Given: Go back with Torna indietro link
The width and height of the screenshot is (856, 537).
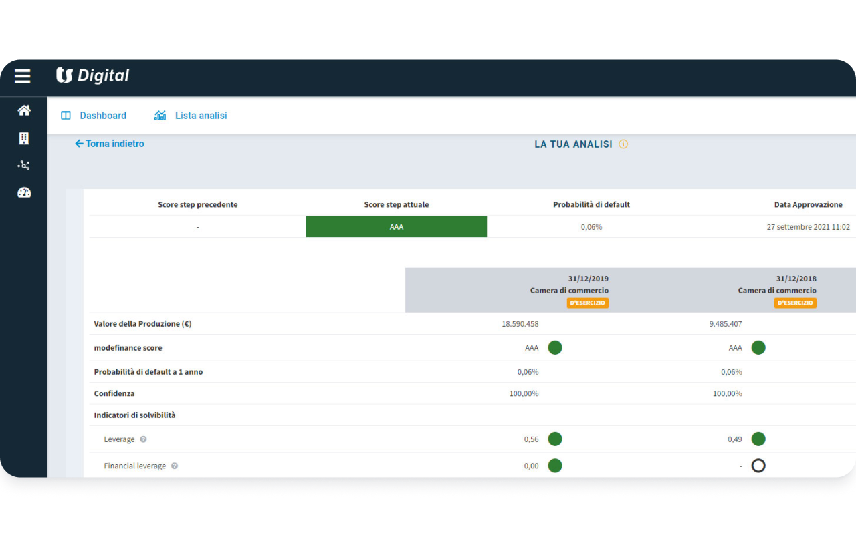Looking at the screenshot, I should point(109,144).
